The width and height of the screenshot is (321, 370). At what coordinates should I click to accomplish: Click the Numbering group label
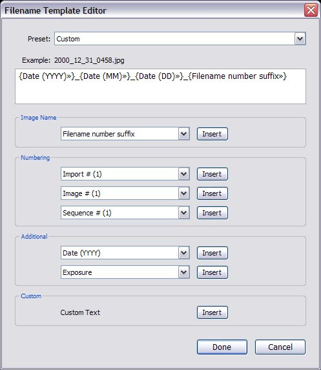pyautogui.click(x=36, y=158)
